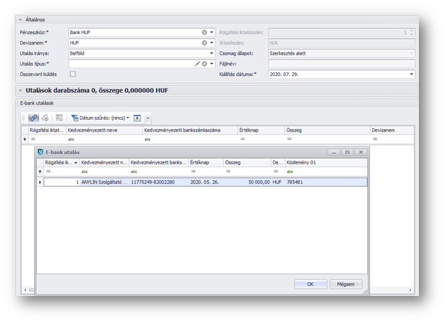Click the grid view icon in the E-bank toolbar
447x324 pixels.
coord(60,118)
